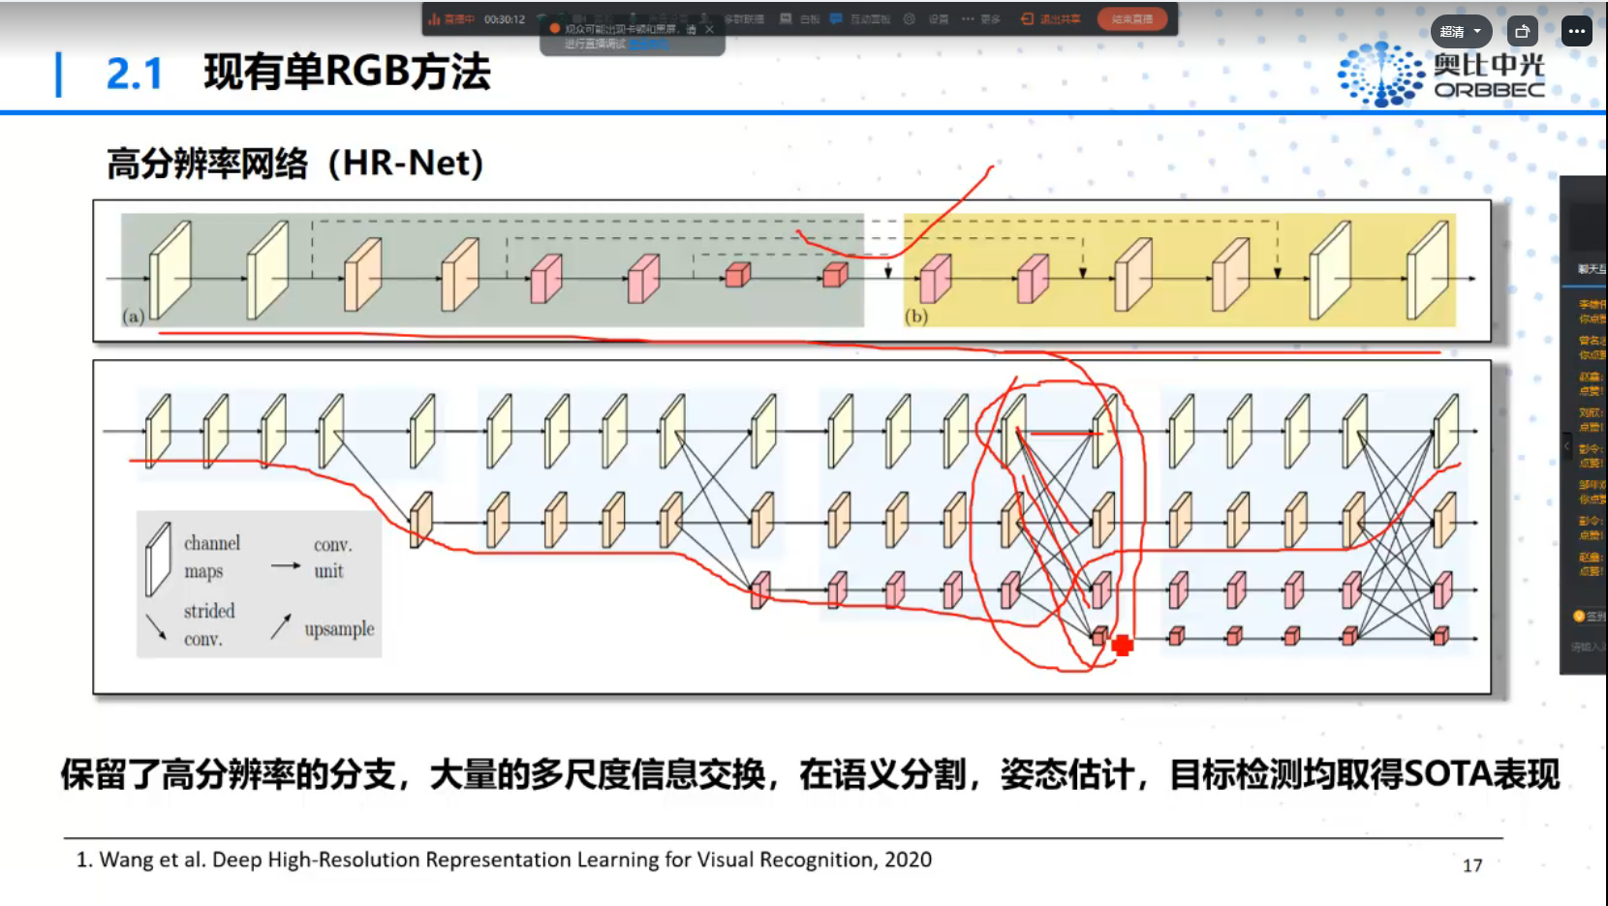Image resolution: width=1608 pixels, height=906 pixels.
Task: Click 退出共享 to stop sharing
Action: [1051, 18]
